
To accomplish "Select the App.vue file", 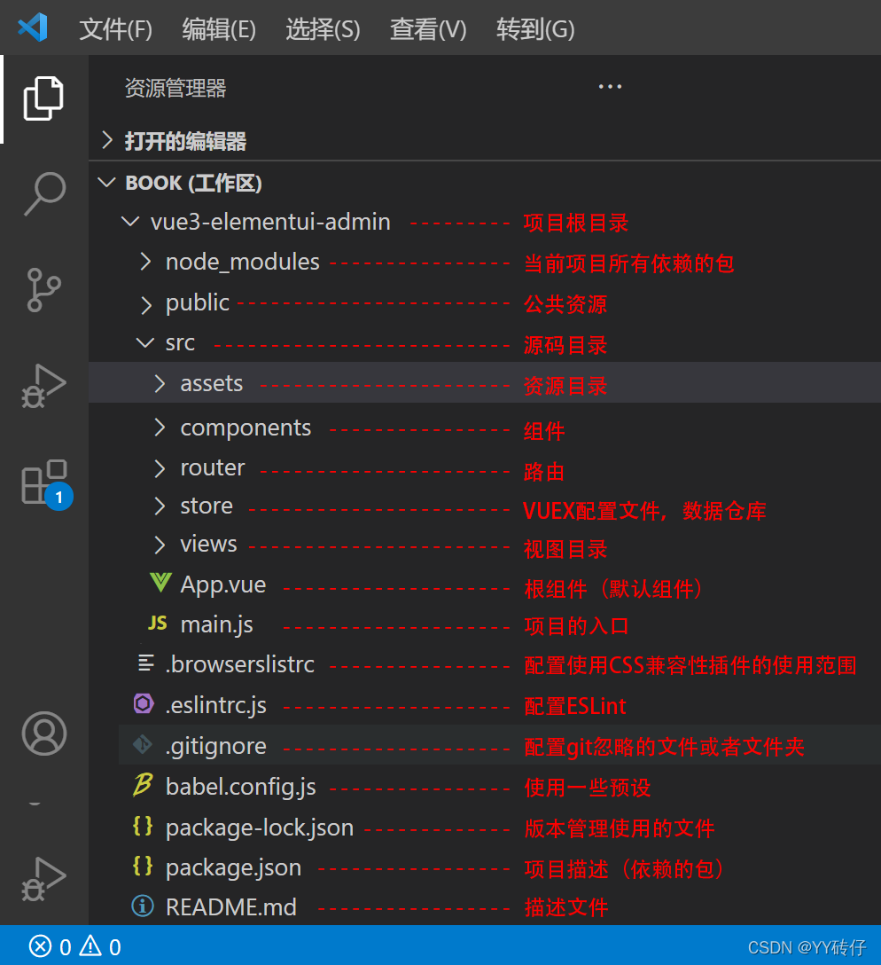I will click(x=221, y=584).
